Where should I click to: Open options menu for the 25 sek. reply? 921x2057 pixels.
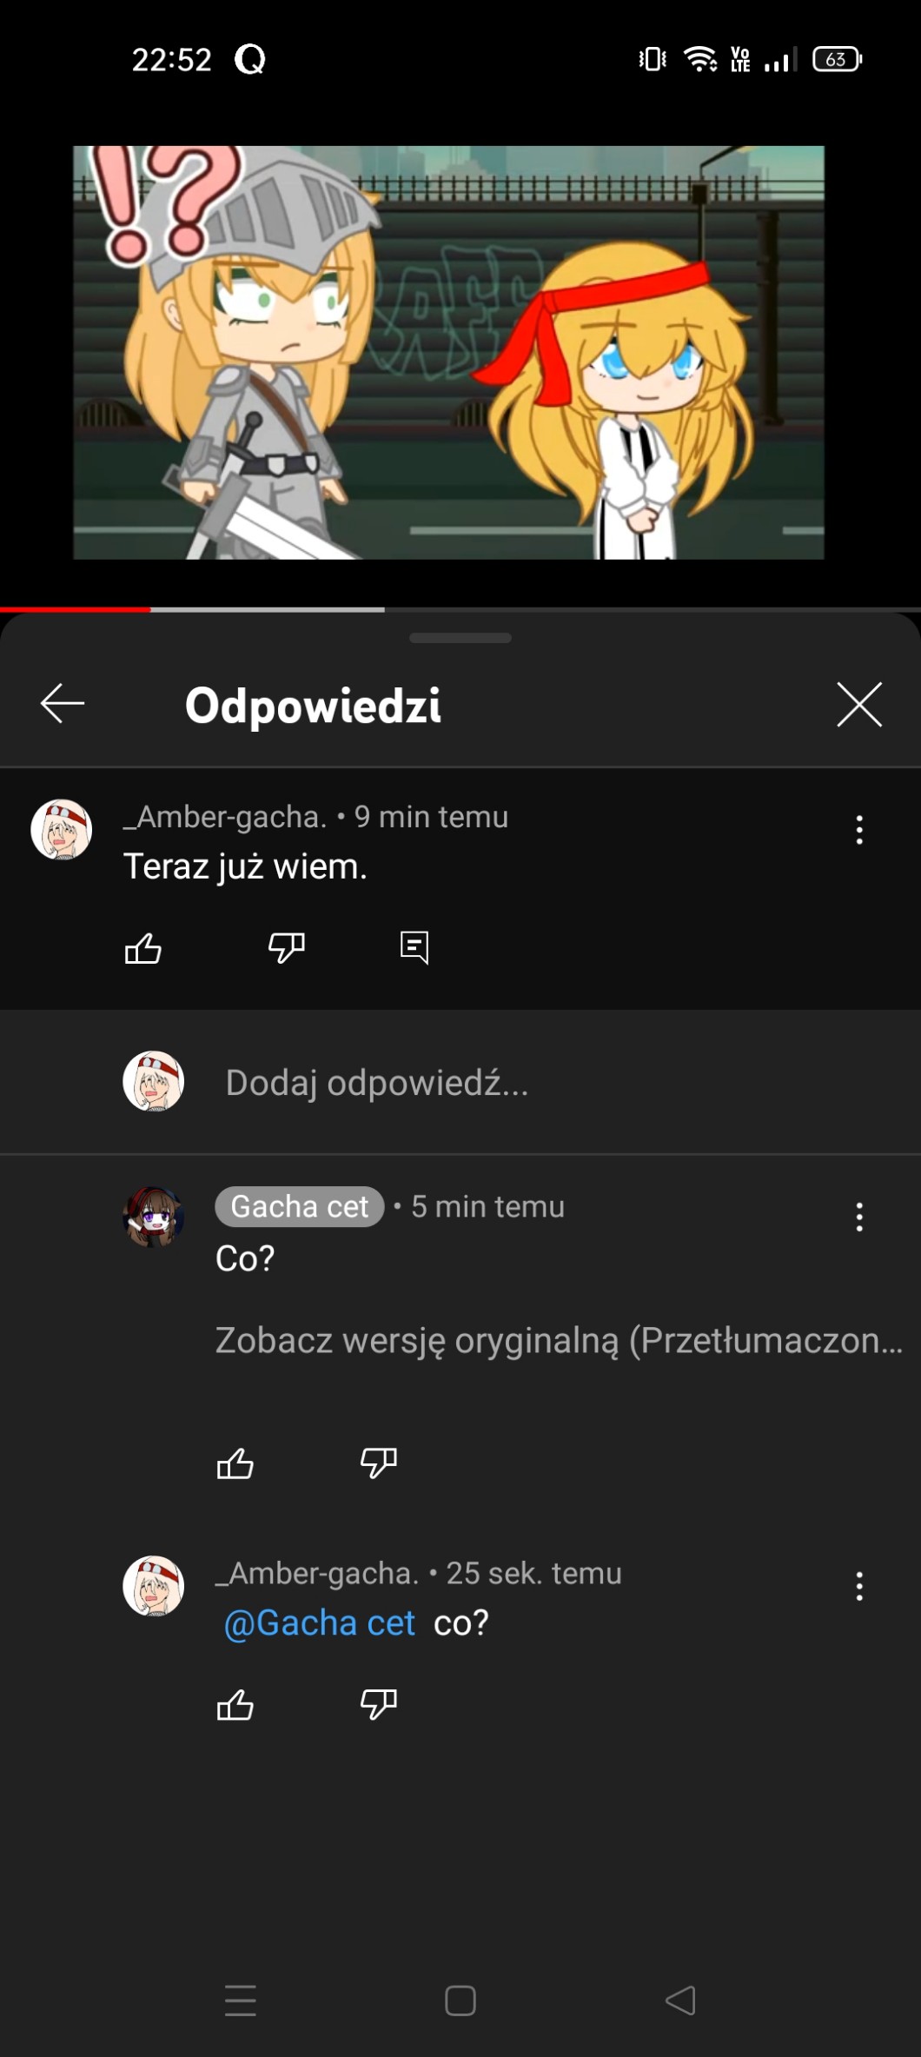[858, 1586]
